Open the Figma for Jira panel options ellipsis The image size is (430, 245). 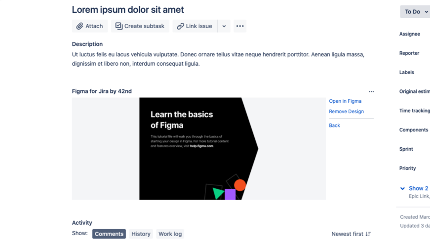click(x=371, y=92)
